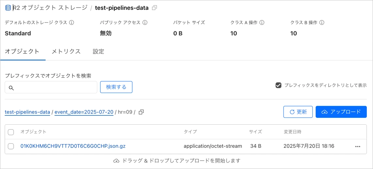Click the R2 database icon in breadcrumb
The width and height of the screenshot is (373, 169).
tap(8, 8)
